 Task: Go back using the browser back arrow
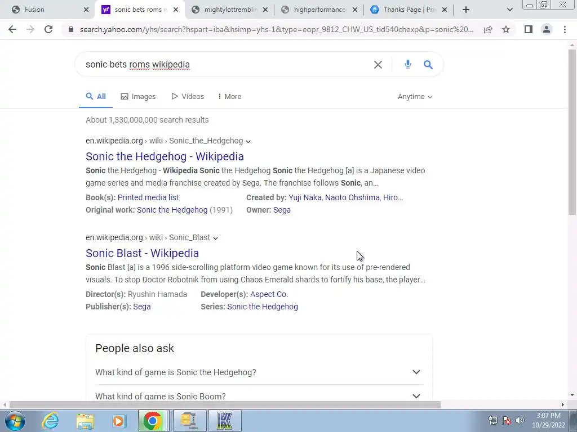coord(12,29)
